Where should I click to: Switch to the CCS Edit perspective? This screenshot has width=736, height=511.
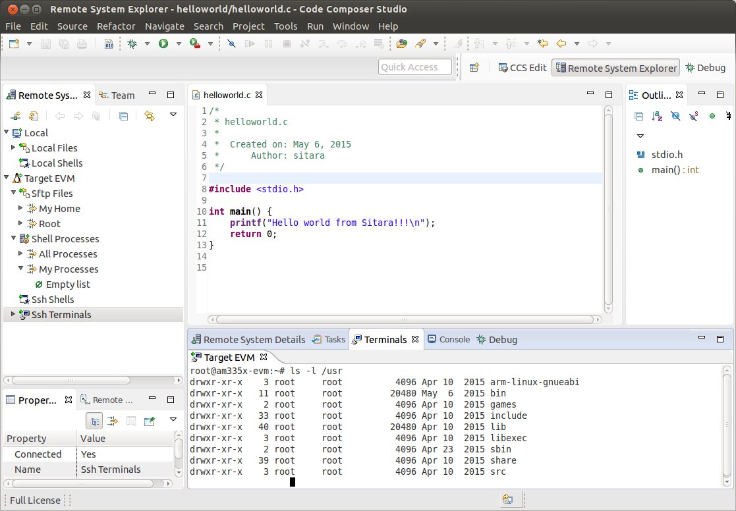coord(522,68)
